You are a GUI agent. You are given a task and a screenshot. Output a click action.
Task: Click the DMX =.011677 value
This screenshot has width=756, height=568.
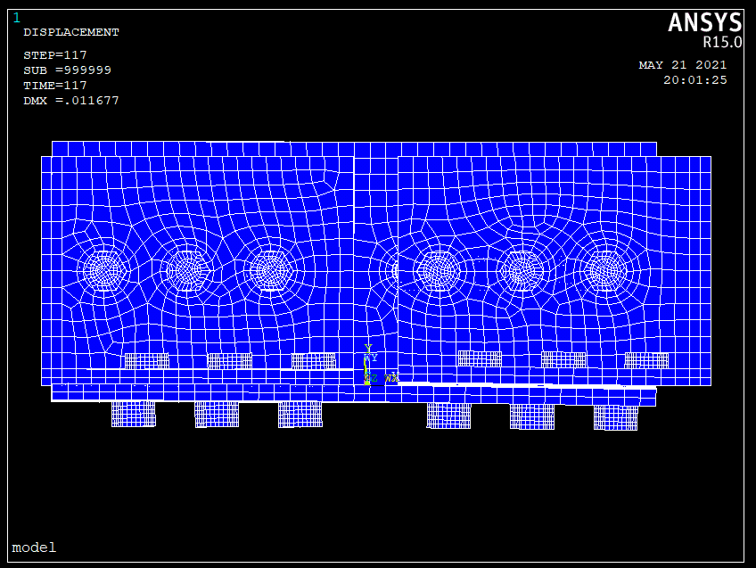pyautogui.click(x=71, y=101)
